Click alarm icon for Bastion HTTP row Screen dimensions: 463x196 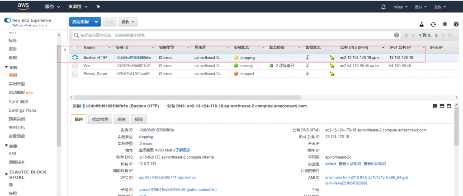point(332,58)
